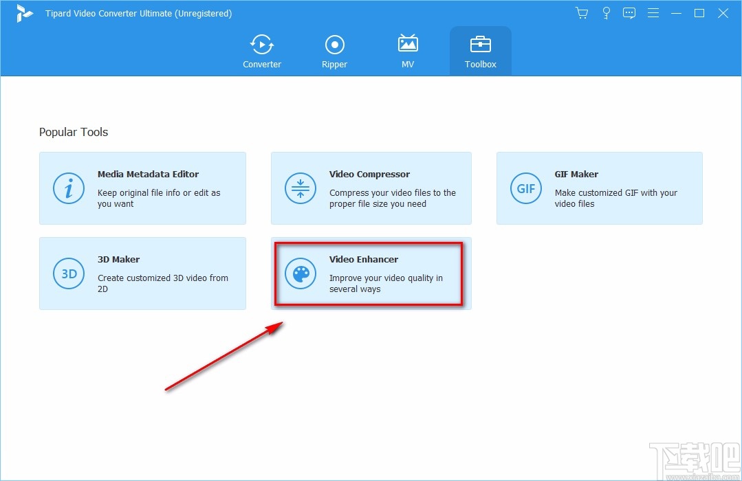Select the Toolbox tab
Screen dimensions: 742x481
pos(480,51)
